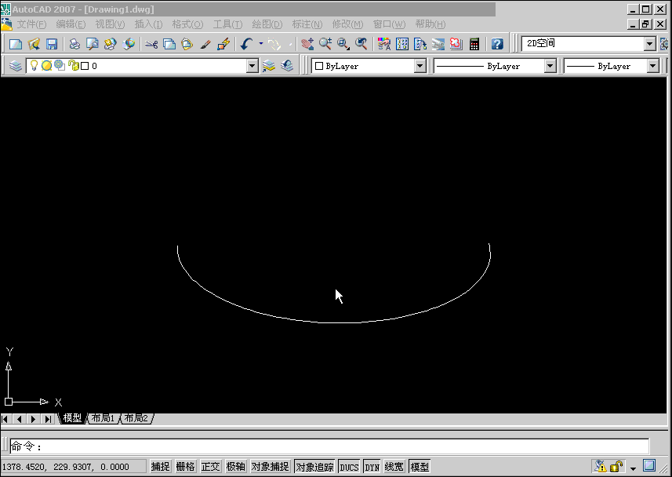Click the 模型 model button on statusbar
Screen dimensions: 672x477
coord(419,465)
